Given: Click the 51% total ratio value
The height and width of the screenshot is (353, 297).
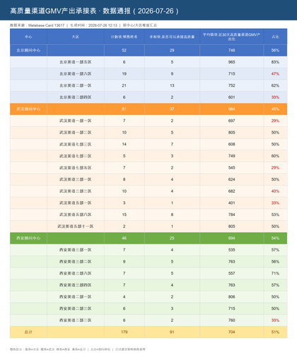Looking at the screenshot, I should [275, 332].
